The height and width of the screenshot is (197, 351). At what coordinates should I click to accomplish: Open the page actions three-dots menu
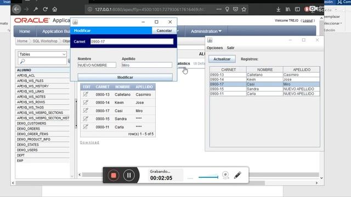219,9
